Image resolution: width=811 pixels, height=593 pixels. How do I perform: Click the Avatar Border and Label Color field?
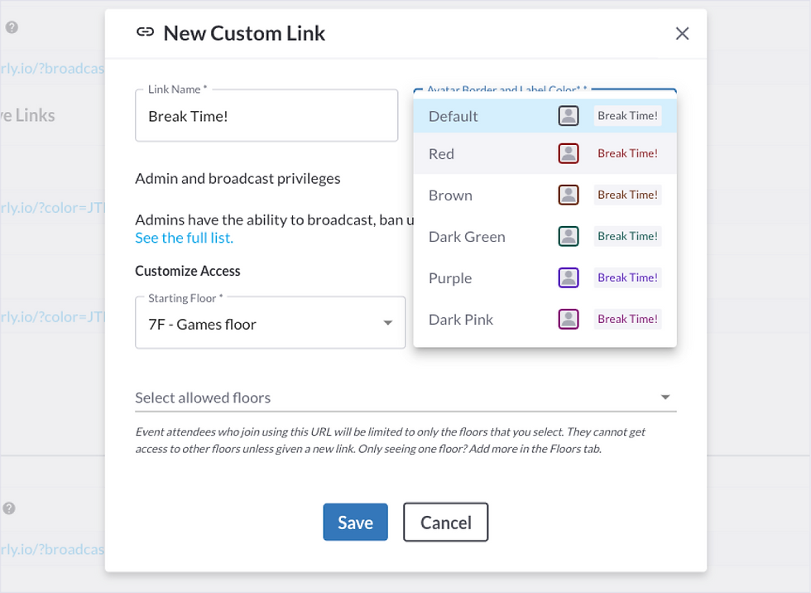click(545, 91)
